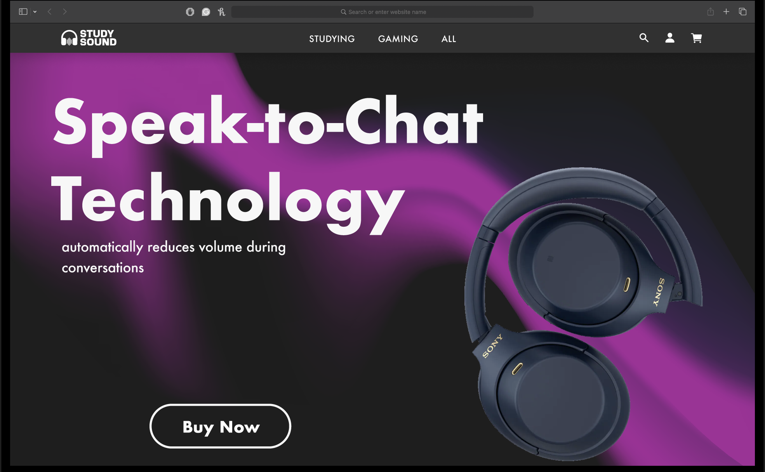This screenshot has height=472, width=765.
Task: Click the Safari share icon
Action: click(710, 12)
